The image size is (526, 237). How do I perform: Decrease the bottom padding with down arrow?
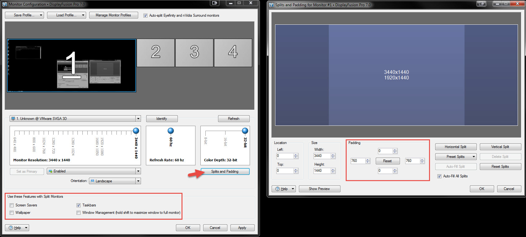(x=395, y=172)
